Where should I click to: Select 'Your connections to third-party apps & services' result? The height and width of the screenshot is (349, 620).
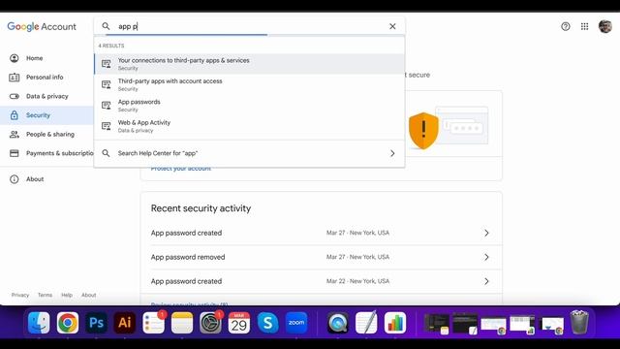pyautogui.click(x=249, y=64)
